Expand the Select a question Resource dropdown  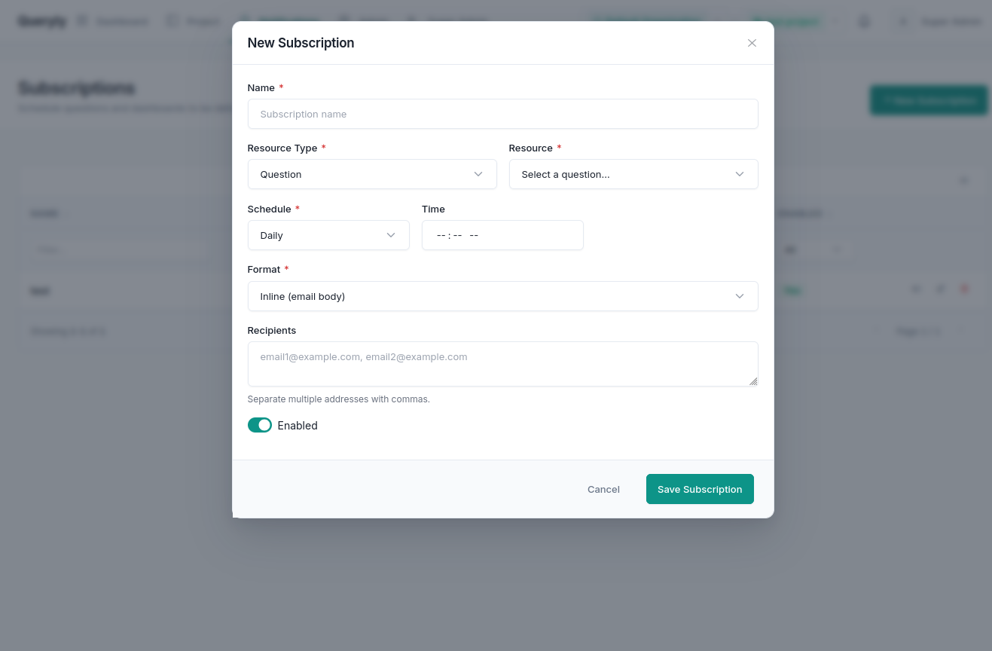[633, 174]
